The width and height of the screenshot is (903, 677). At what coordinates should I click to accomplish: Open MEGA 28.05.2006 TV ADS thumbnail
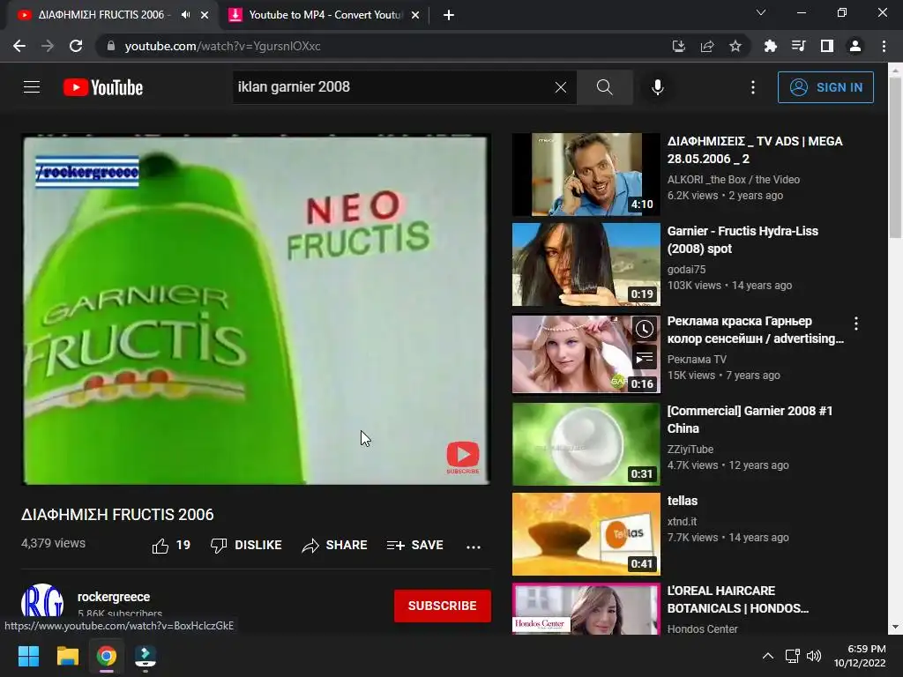(586, 175)
